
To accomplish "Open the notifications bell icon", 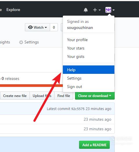I will (86, 10).
